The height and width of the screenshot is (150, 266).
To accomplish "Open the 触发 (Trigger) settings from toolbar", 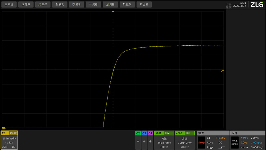I will click(x=60, y=5).
